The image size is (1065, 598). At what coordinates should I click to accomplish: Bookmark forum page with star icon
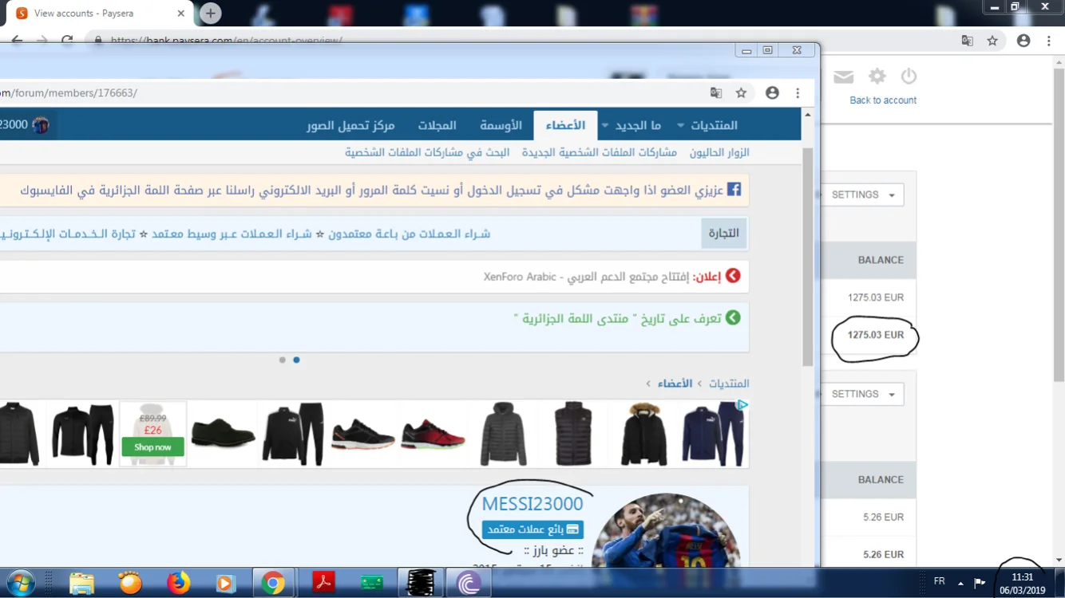point(741,93)
